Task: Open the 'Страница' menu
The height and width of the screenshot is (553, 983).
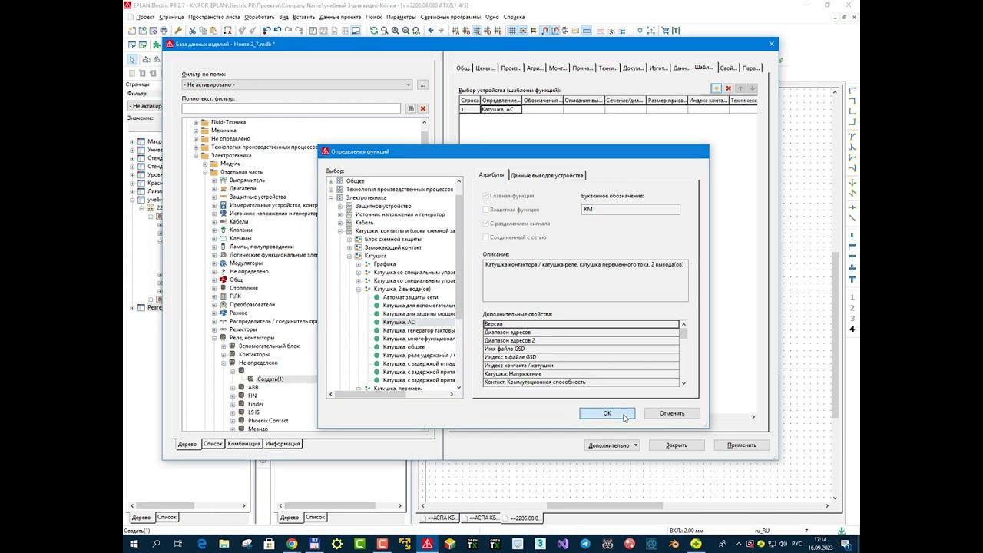Action: tap(171, 17)
